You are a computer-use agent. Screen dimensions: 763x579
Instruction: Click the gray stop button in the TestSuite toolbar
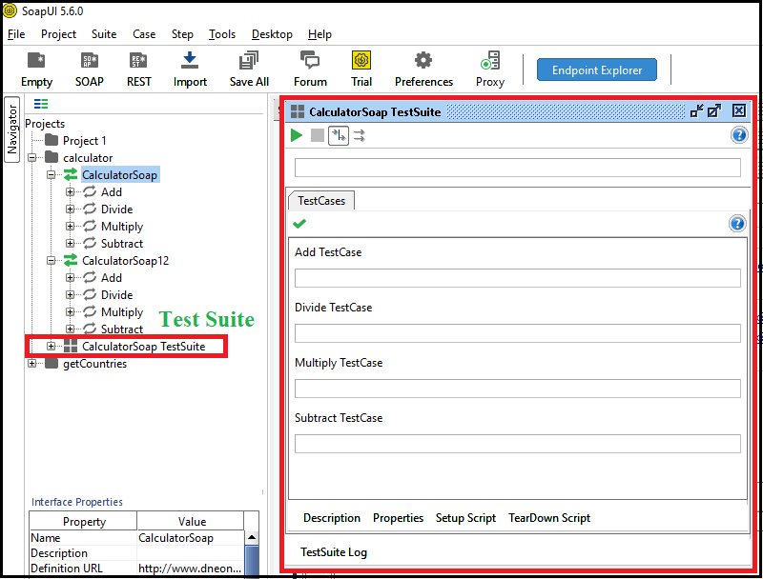[x=318, y=135]
